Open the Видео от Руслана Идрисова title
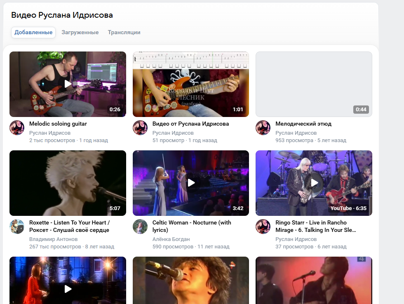Screen dimensions: 404x304 coord(190,124)
